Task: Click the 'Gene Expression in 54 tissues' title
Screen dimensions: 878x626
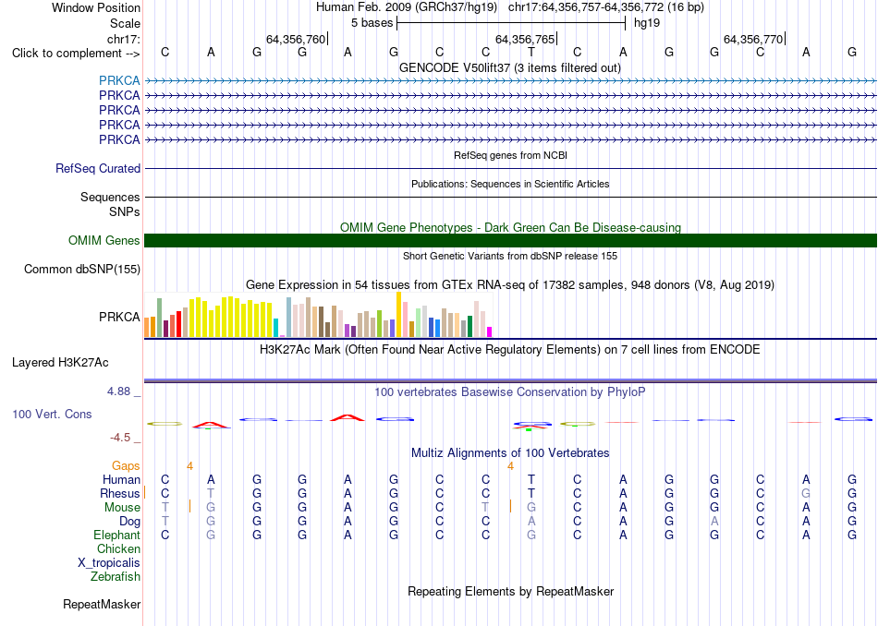Action: click(x=510, y=284)
